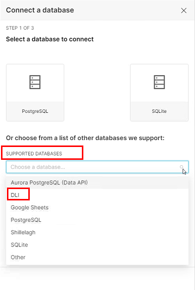This screenshot has width=195, height=290.
Task: Pick SQLite from the dropdown list
Action: pyautogui.click(x=97, y=244)
